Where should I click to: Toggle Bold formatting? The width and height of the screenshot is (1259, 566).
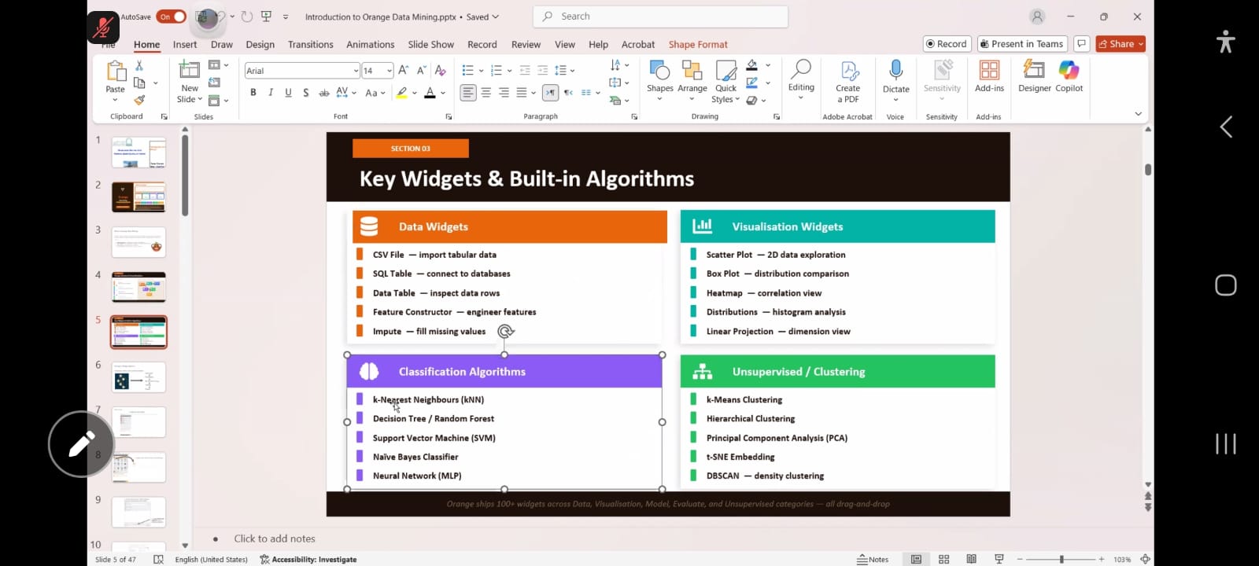click(253, 93)
